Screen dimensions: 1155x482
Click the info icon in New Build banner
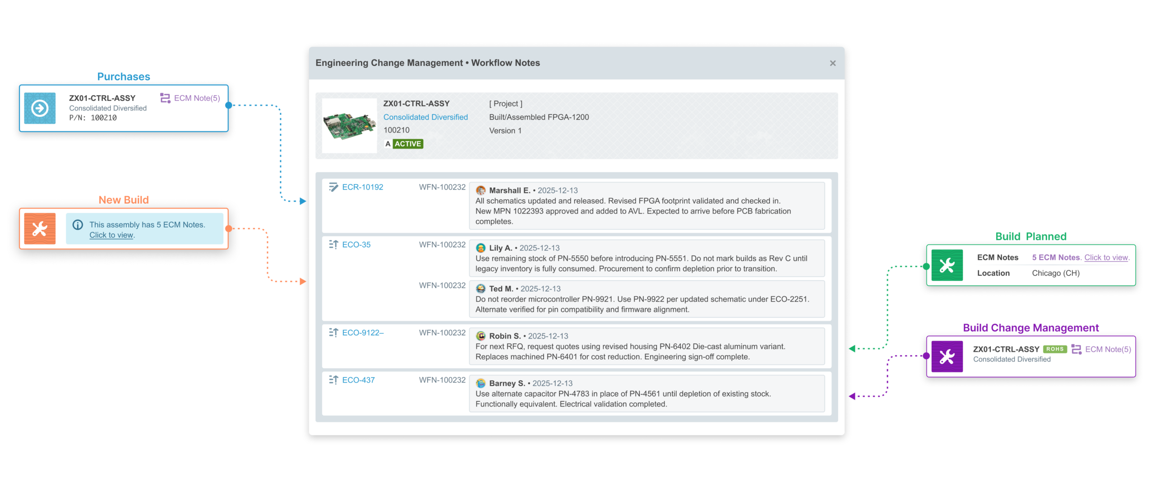point(78,225)
